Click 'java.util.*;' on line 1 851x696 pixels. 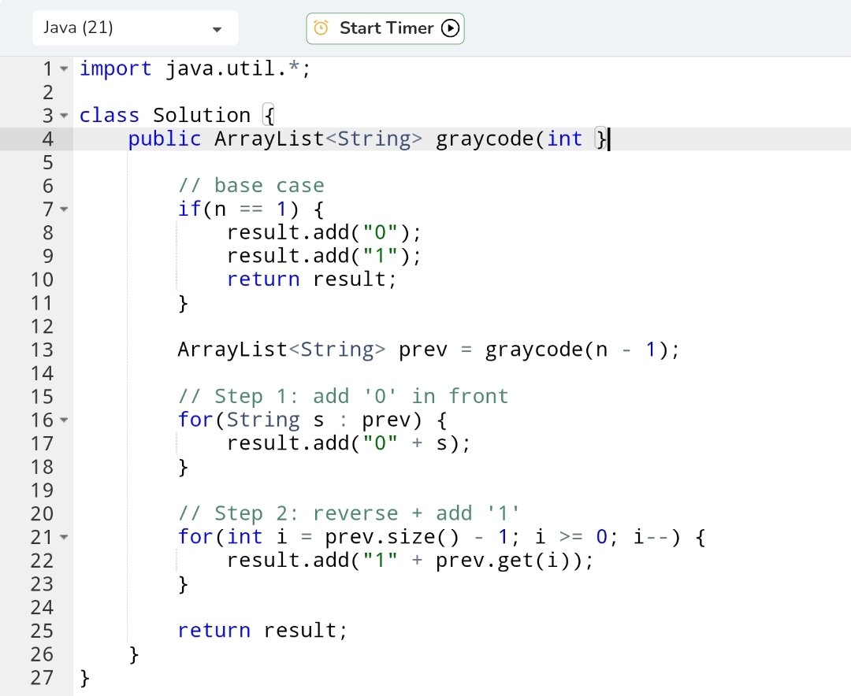click(x=238, y=69)
